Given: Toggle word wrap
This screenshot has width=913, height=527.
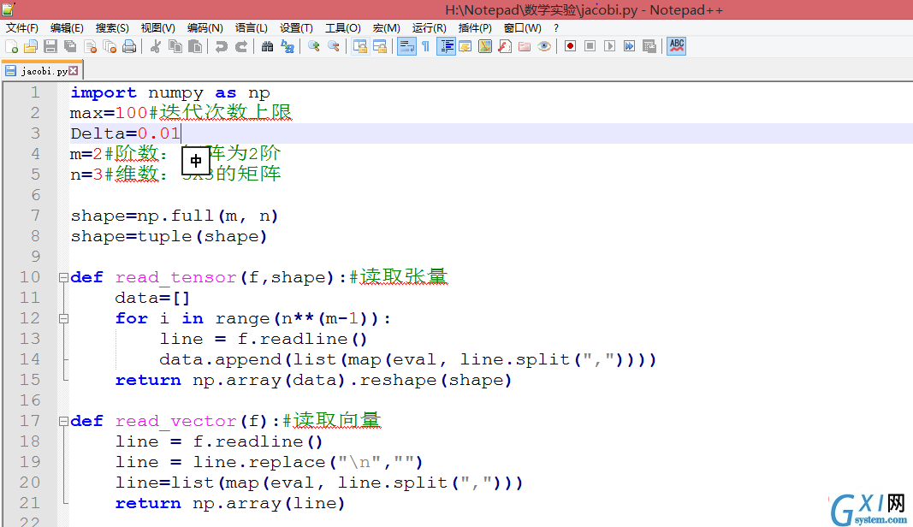Looking at the screenshot, I should coord(406,46).
